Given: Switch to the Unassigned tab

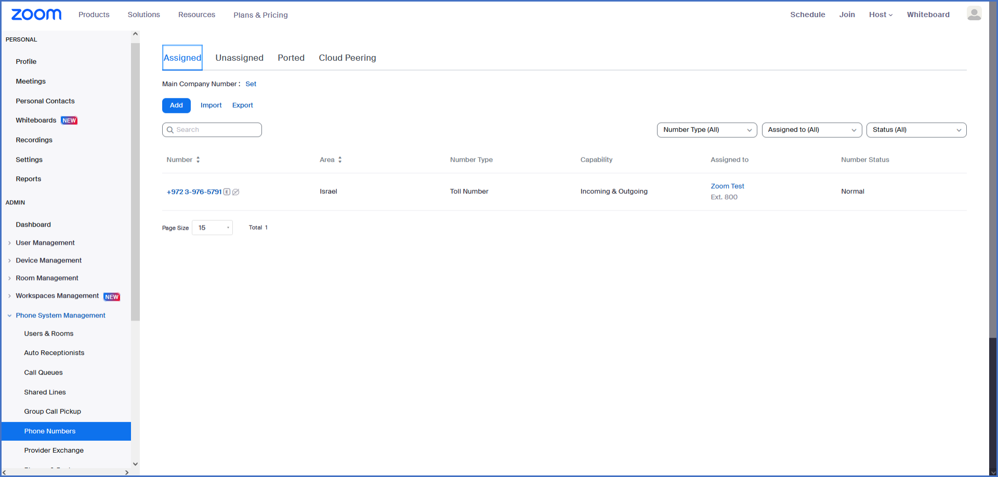Looking at the screenshot, I should click(240, 58).
